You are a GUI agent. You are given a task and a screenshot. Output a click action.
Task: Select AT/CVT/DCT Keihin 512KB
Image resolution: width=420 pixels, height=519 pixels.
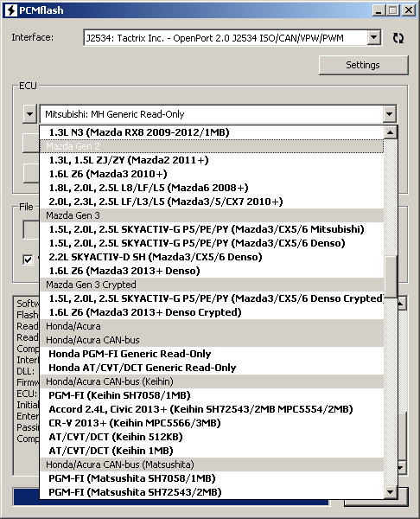[212, 437]
